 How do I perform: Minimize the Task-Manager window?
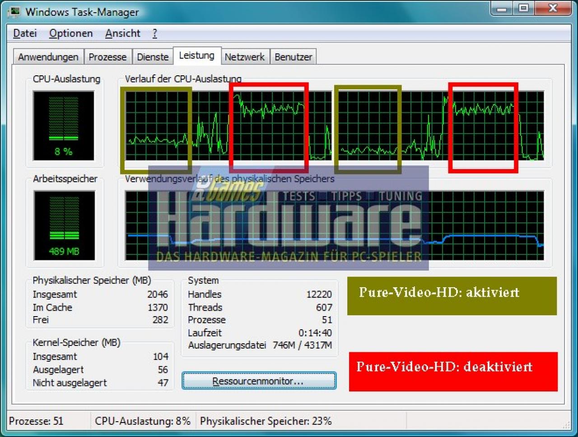point(502,9)
